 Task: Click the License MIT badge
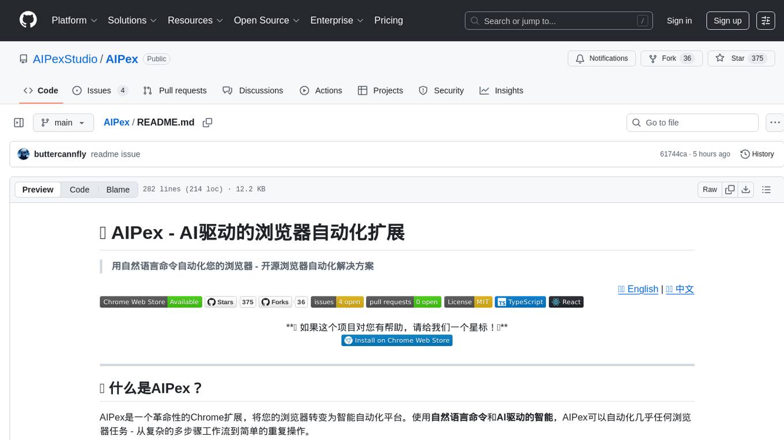[468, 302]
